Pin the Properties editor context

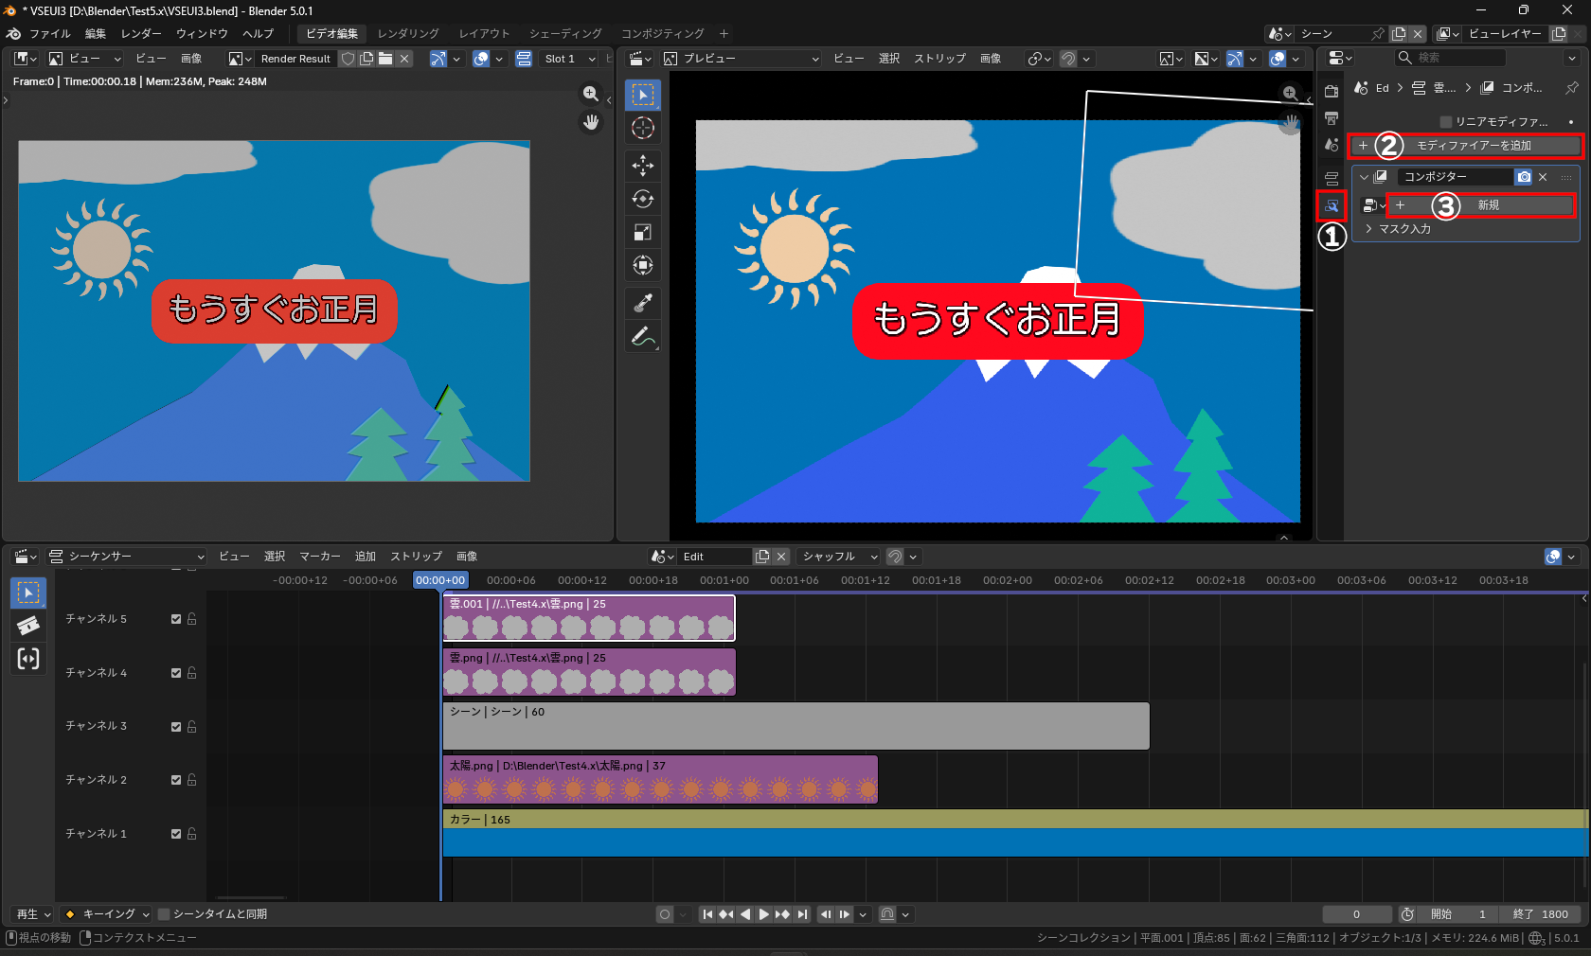point(1571,88)
